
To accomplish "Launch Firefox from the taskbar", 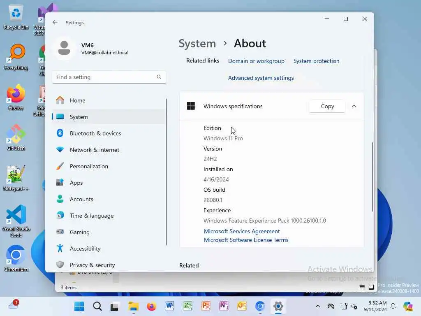I will pyautogui.click(x=151, y=306).
